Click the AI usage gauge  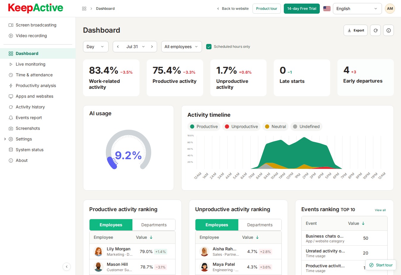[x=129, y=150]
